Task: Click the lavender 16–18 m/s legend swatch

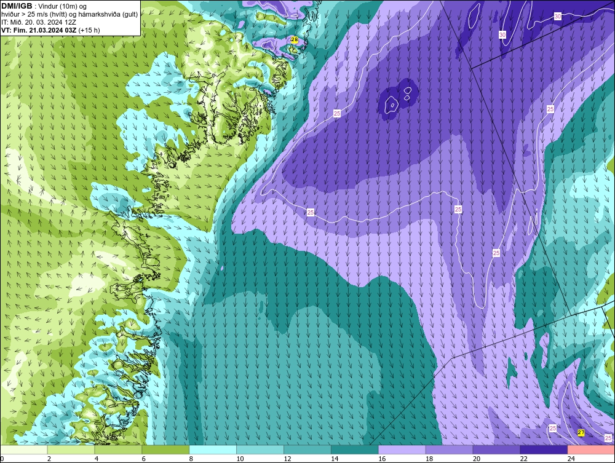Action: [x=402, y=449]
